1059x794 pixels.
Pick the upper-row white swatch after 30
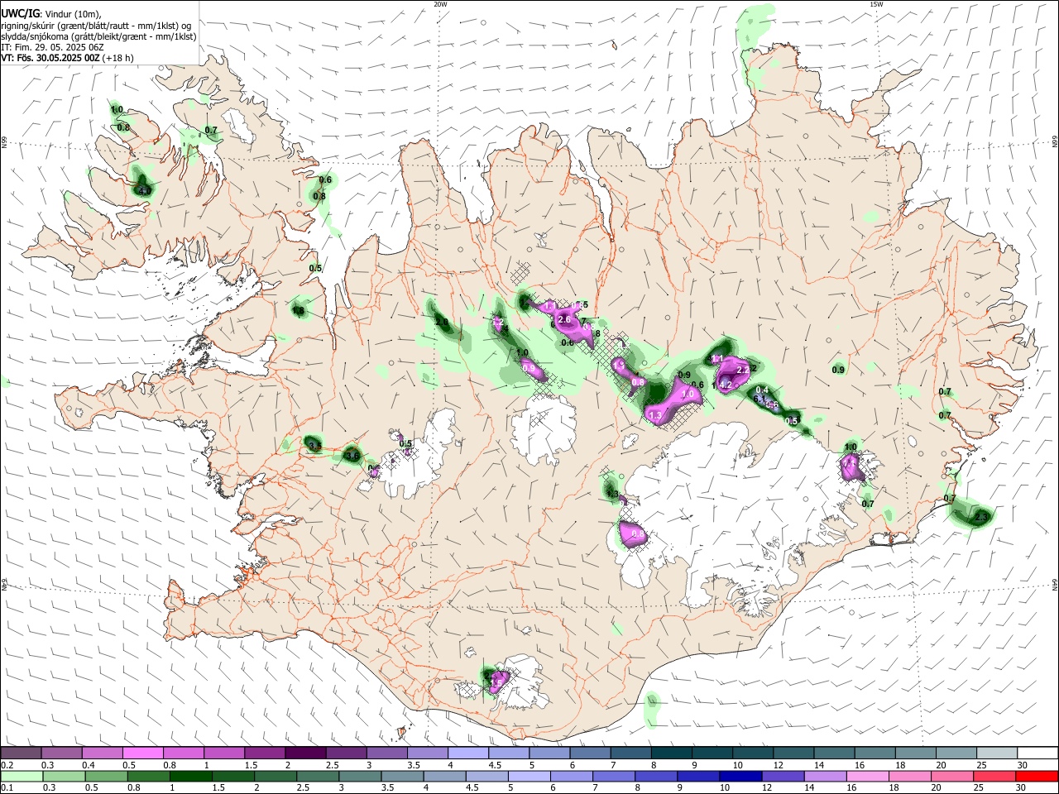(1037, 753)
